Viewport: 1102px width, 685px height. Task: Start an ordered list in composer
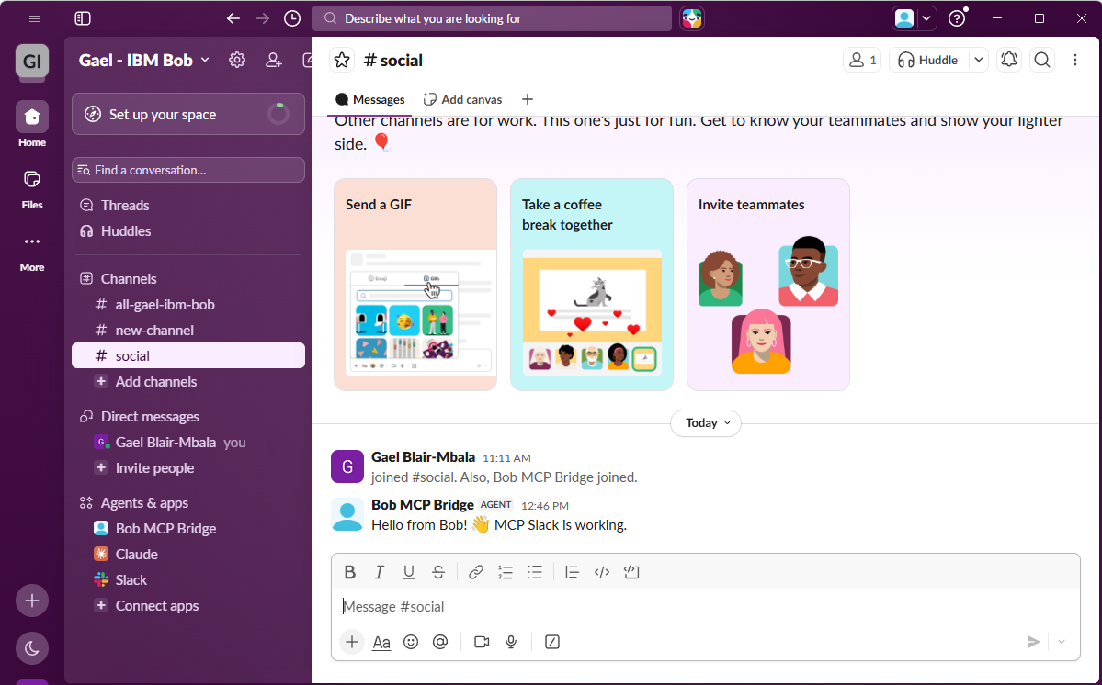506,572
